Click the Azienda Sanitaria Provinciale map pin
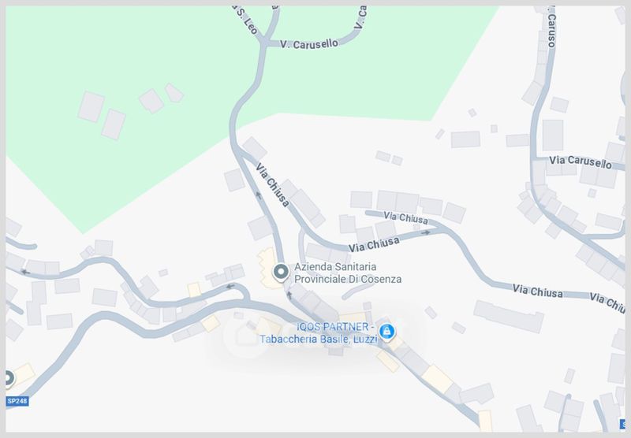Screen dimensions: 631x438 click(x=281, y=272)
